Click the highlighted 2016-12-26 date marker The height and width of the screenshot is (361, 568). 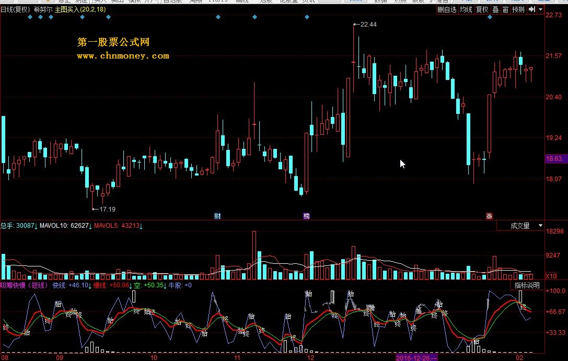416,358
